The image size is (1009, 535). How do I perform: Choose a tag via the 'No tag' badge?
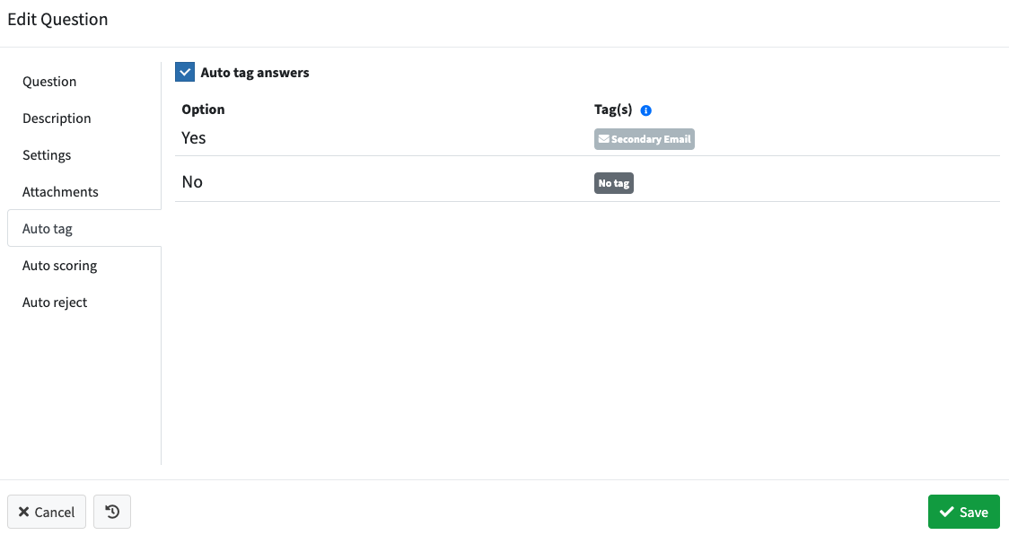point(614,183)
